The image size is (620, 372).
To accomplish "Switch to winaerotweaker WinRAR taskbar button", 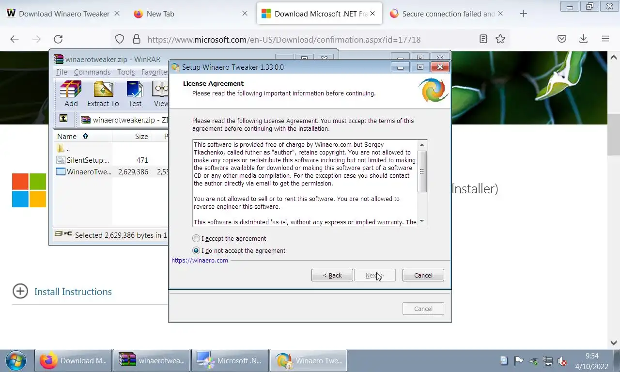I will (x=152, y=360).
